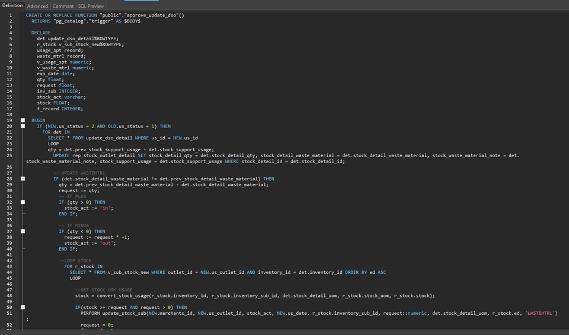Click the waste_mtrl record declaration
Viewport: 569px width, 335px height.
(x=61, y=56)
